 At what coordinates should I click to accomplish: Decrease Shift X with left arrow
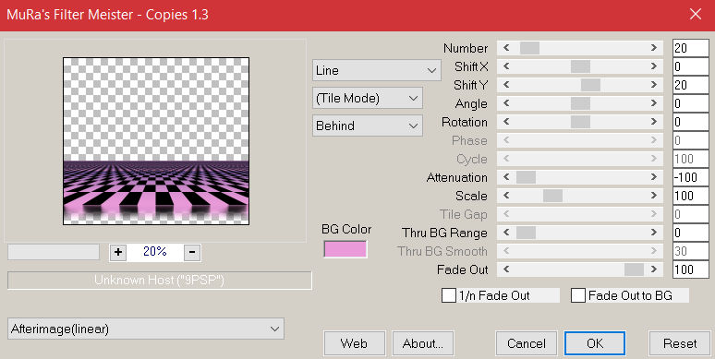point(506,66)
